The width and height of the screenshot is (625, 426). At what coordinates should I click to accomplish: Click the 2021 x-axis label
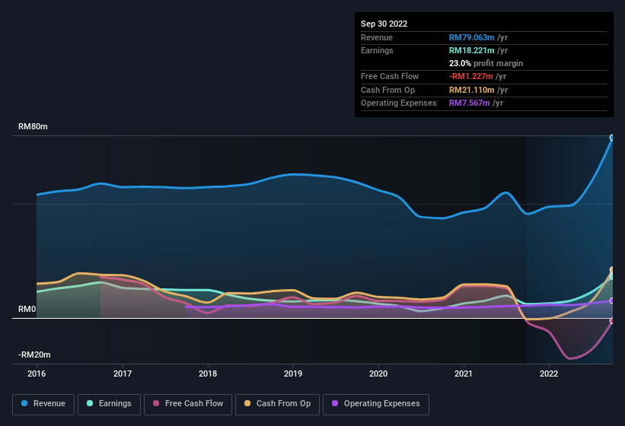(x=464, y=374)
